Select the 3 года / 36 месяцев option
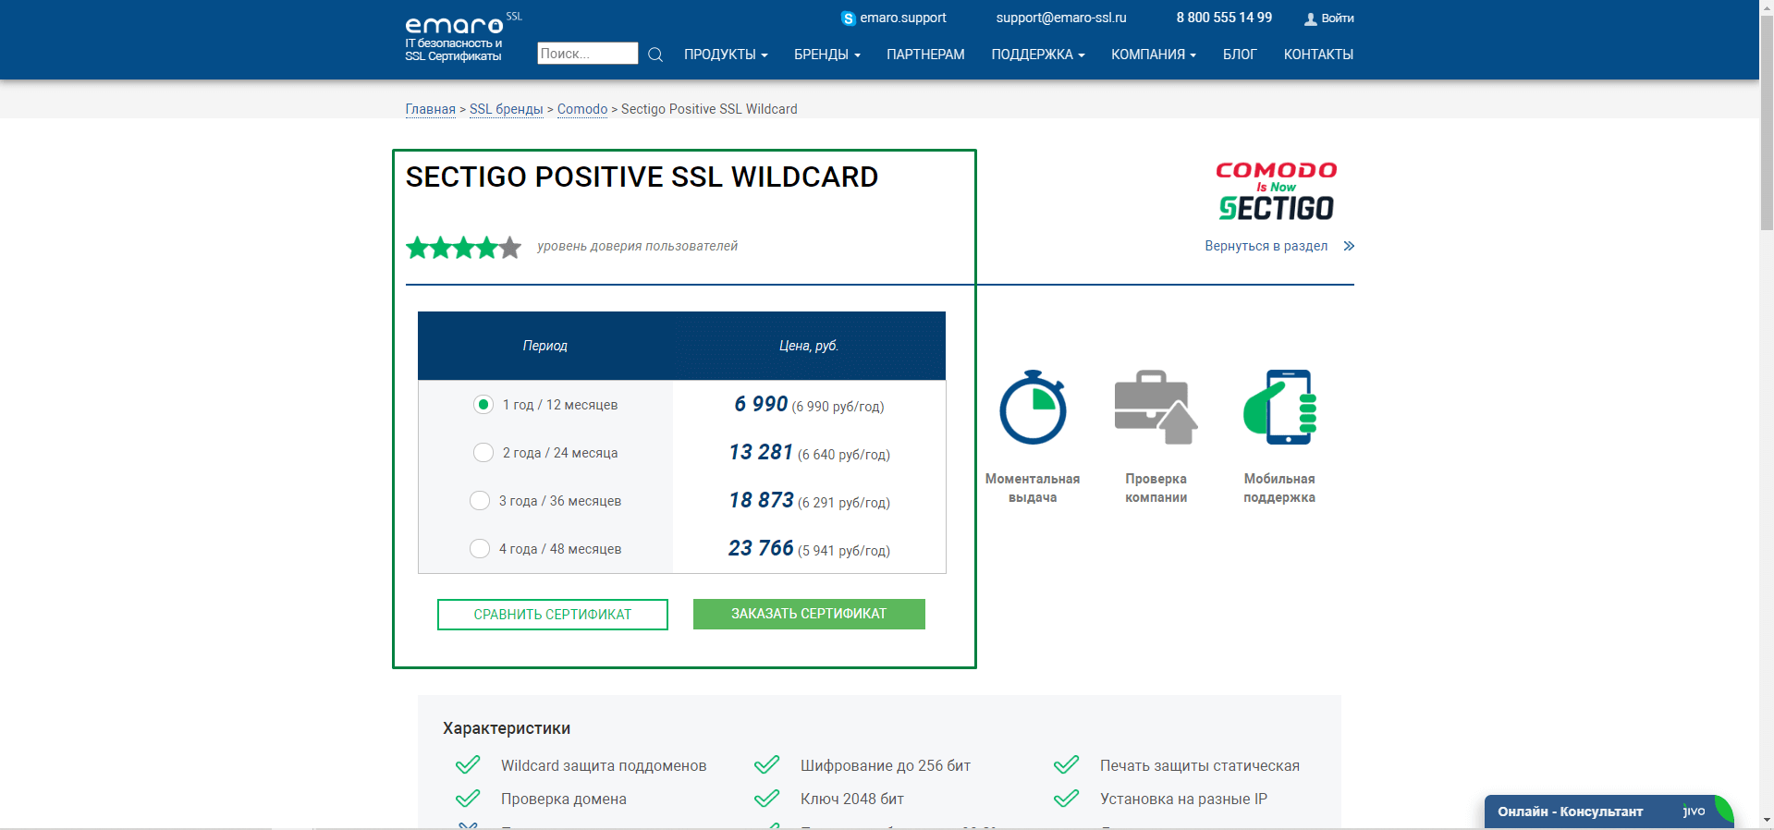Viewport: 1774px width, 830px height. (x=480, y=501)
